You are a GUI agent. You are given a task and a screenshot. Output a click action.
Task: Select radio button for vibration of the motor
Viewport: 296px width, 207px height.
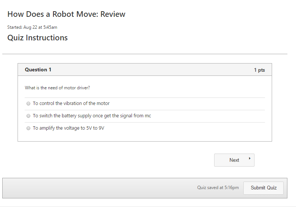[28, 103]
